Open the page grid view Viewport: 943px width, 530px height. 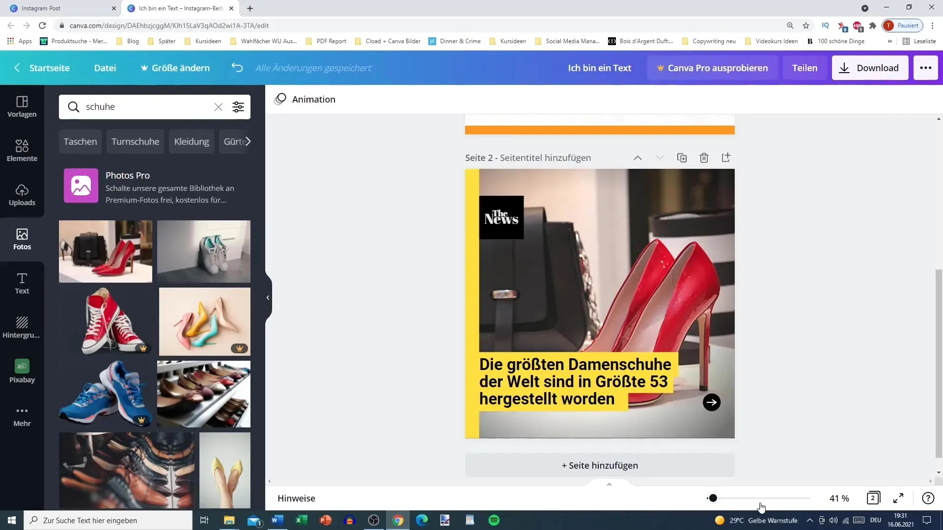873,498
